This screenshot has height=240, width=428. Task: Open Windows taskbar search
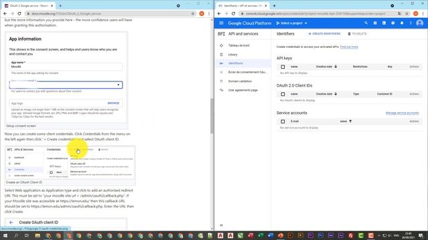coord(16,235)
